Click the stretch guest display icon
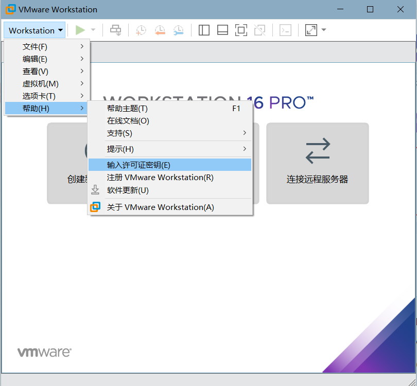 311,30
